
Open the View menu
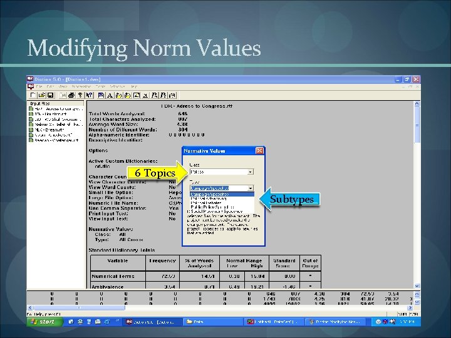63,86
